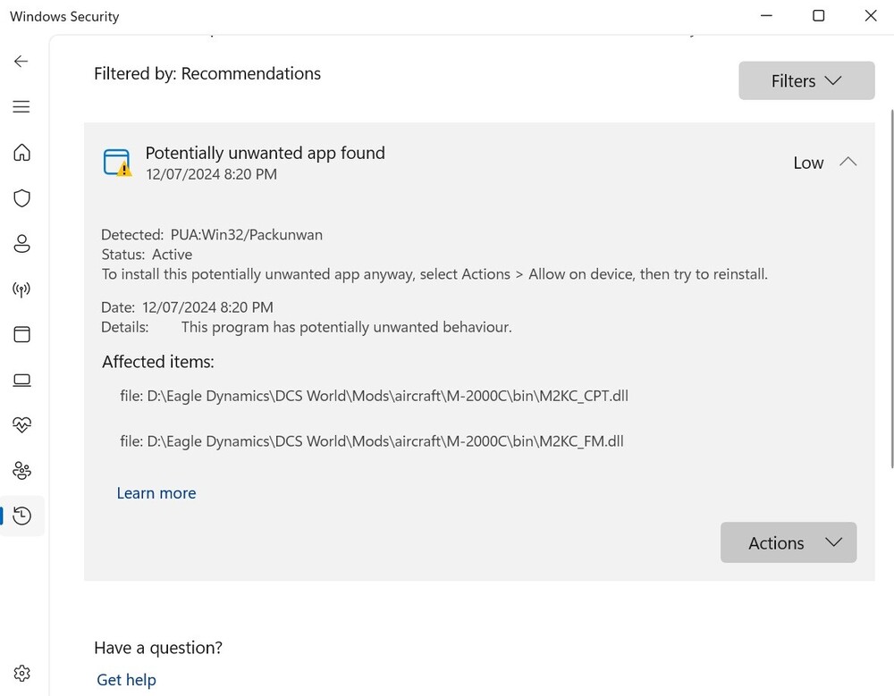Click the vertical scrollbar thumb
The height and width of the screenshot is (696, 894).
pos(890,286)
